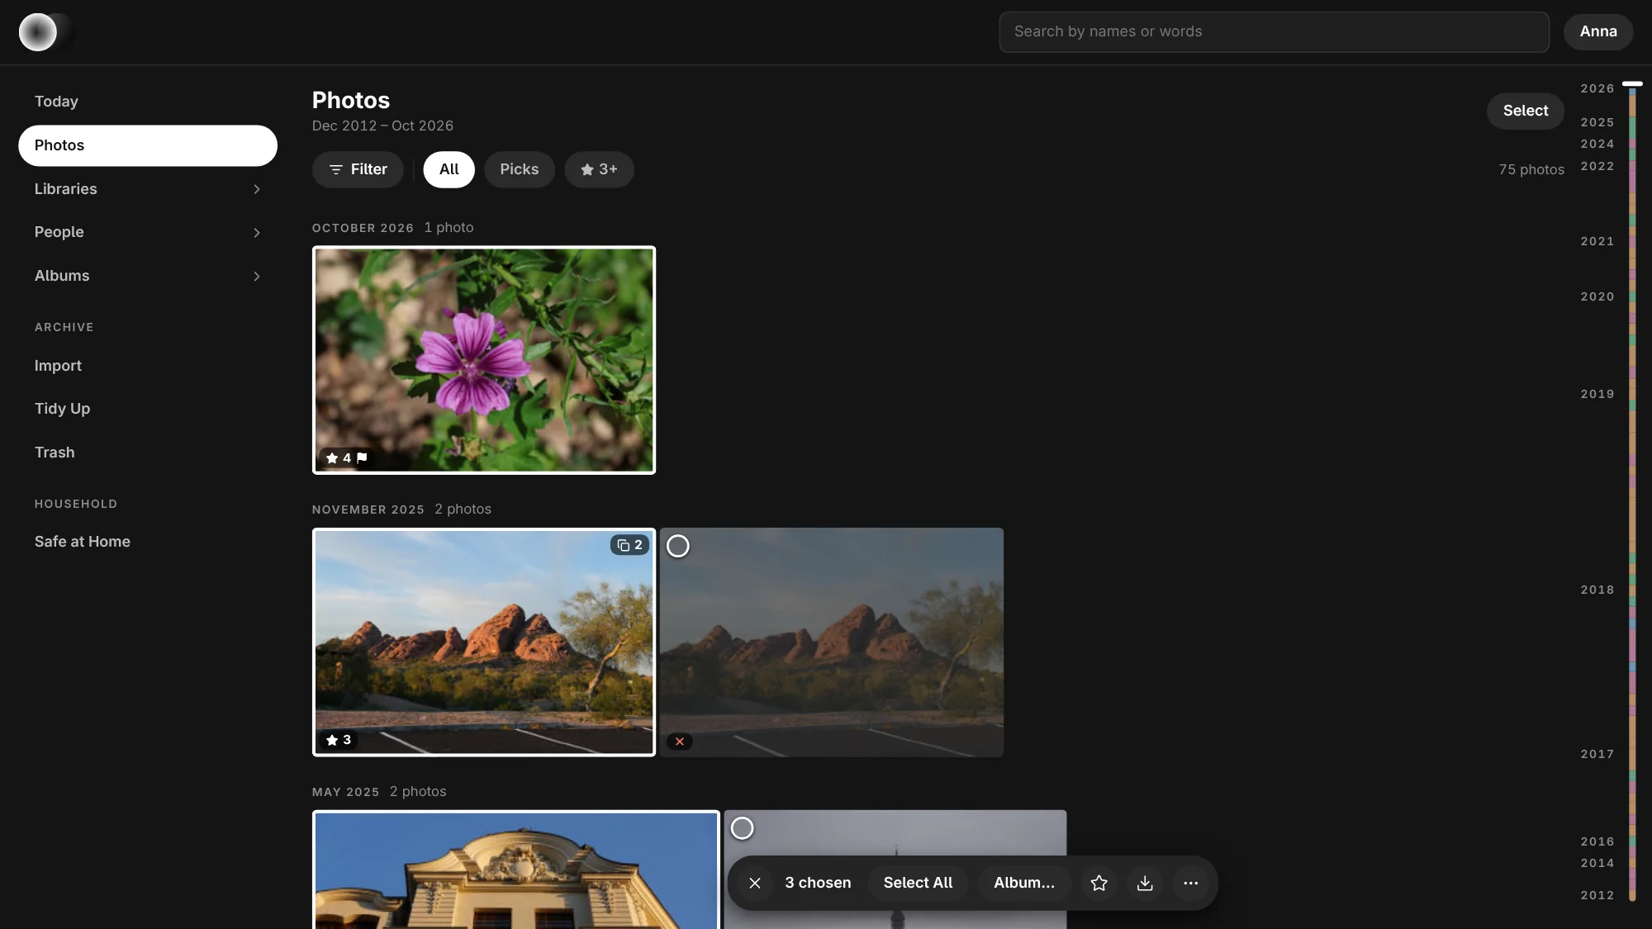
Task: Expand the Libraries section chevron
Action: point(257,189)
